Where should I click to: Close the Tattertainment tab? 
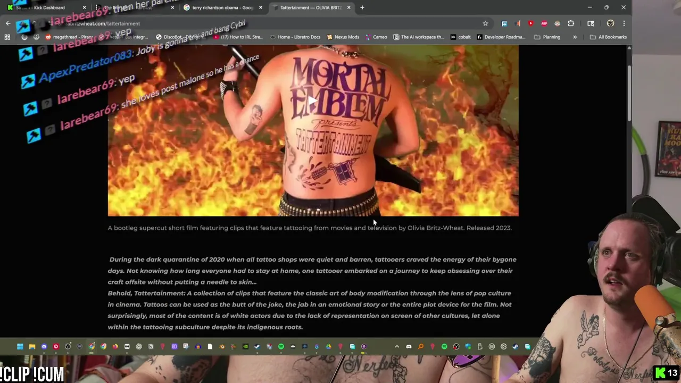coord(349,7)
